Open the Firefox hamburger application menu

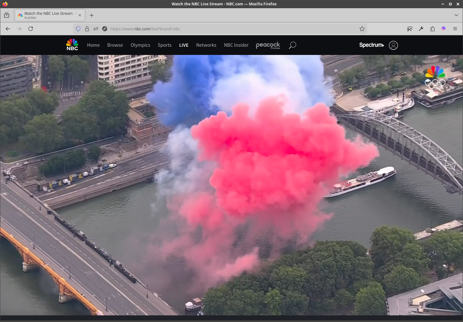tap(455, 29)
